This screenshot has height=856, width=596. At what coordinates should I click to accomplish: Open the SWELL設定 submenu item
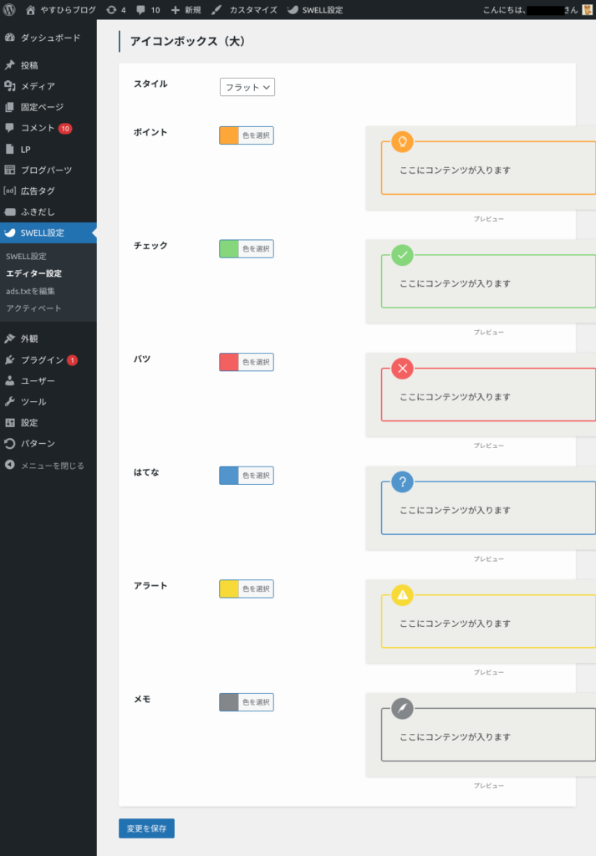coord(26,256)
